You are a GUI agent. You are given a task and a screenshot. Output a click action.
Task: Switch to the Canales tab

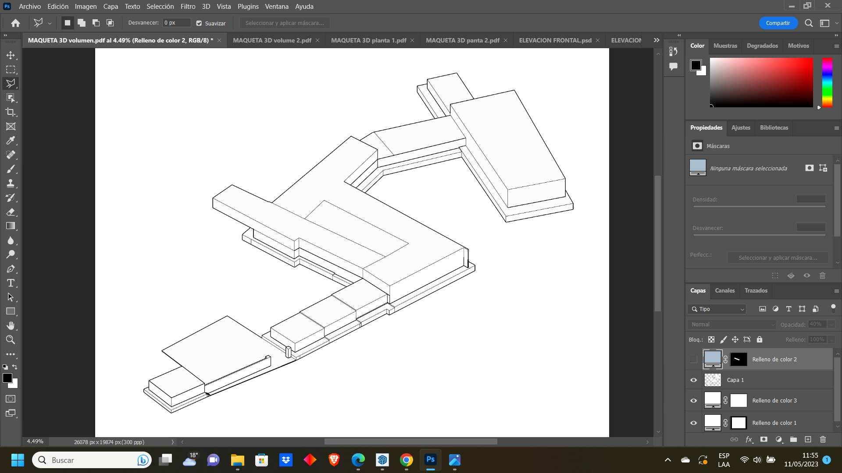724,291
